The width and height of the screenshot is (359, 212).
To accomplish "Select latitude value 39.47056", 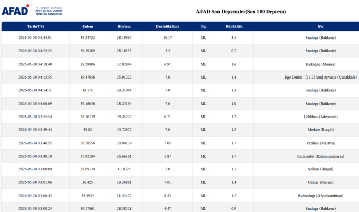I will pos(88,77).
